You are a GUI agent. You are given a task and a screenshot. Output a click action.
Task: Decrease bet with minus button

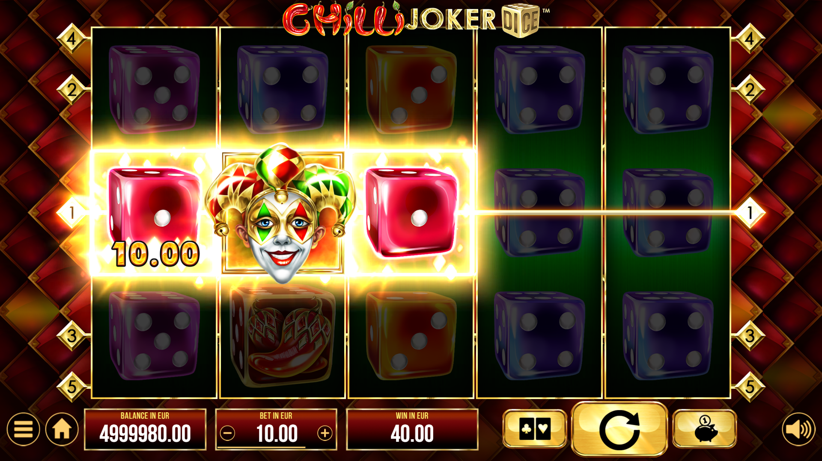(x=227, y=433)
